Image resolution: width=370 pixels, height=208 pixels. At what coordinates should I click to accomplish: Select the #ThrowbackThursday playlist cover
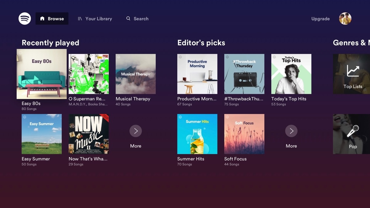coord(244,74)
